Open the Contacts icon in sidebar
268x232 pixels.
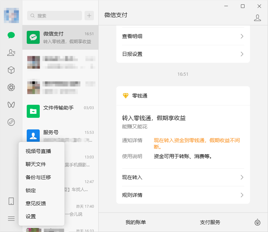click(x=11, y=53)
